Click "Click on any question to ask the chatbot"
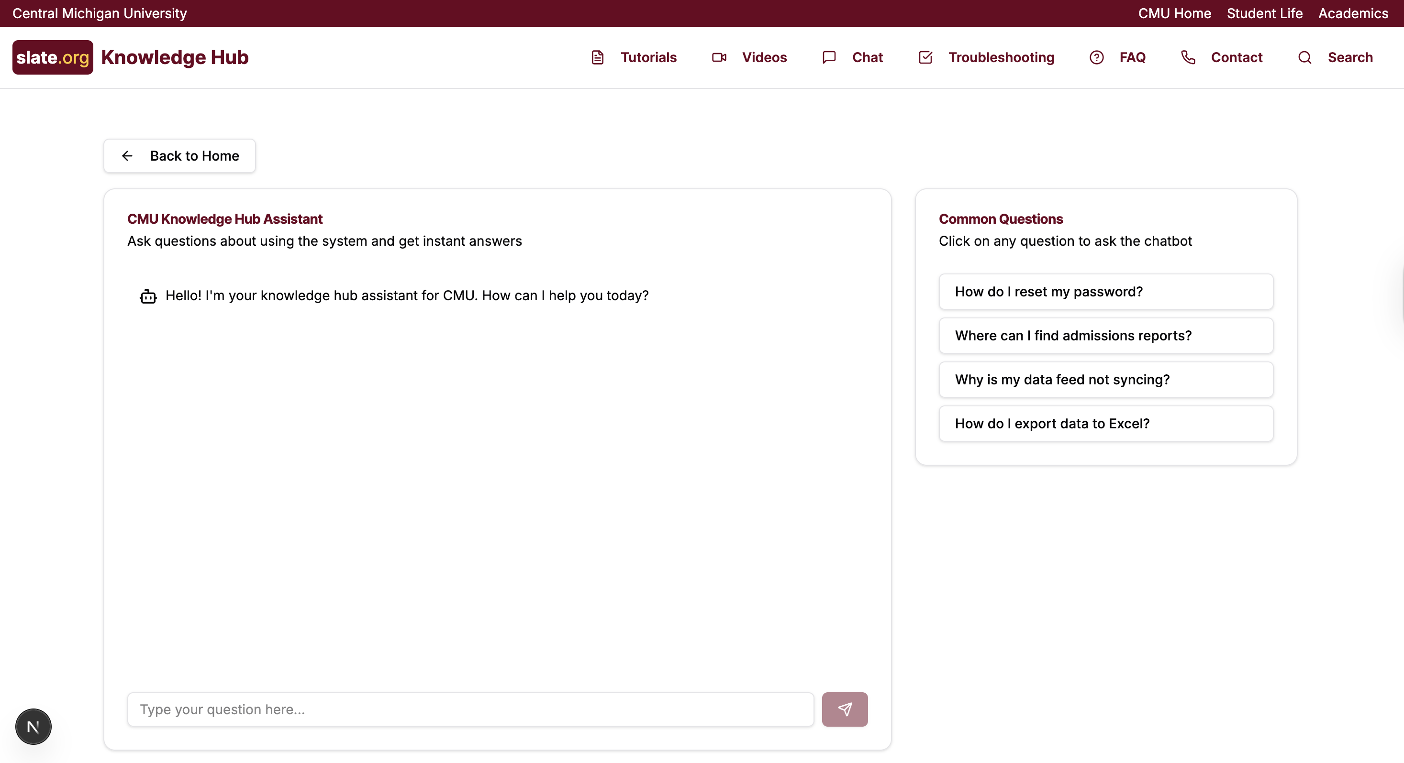Image resolution: width=1404 pixels, height=763 pixels. pyautogui.click(x=1065, y=241)
